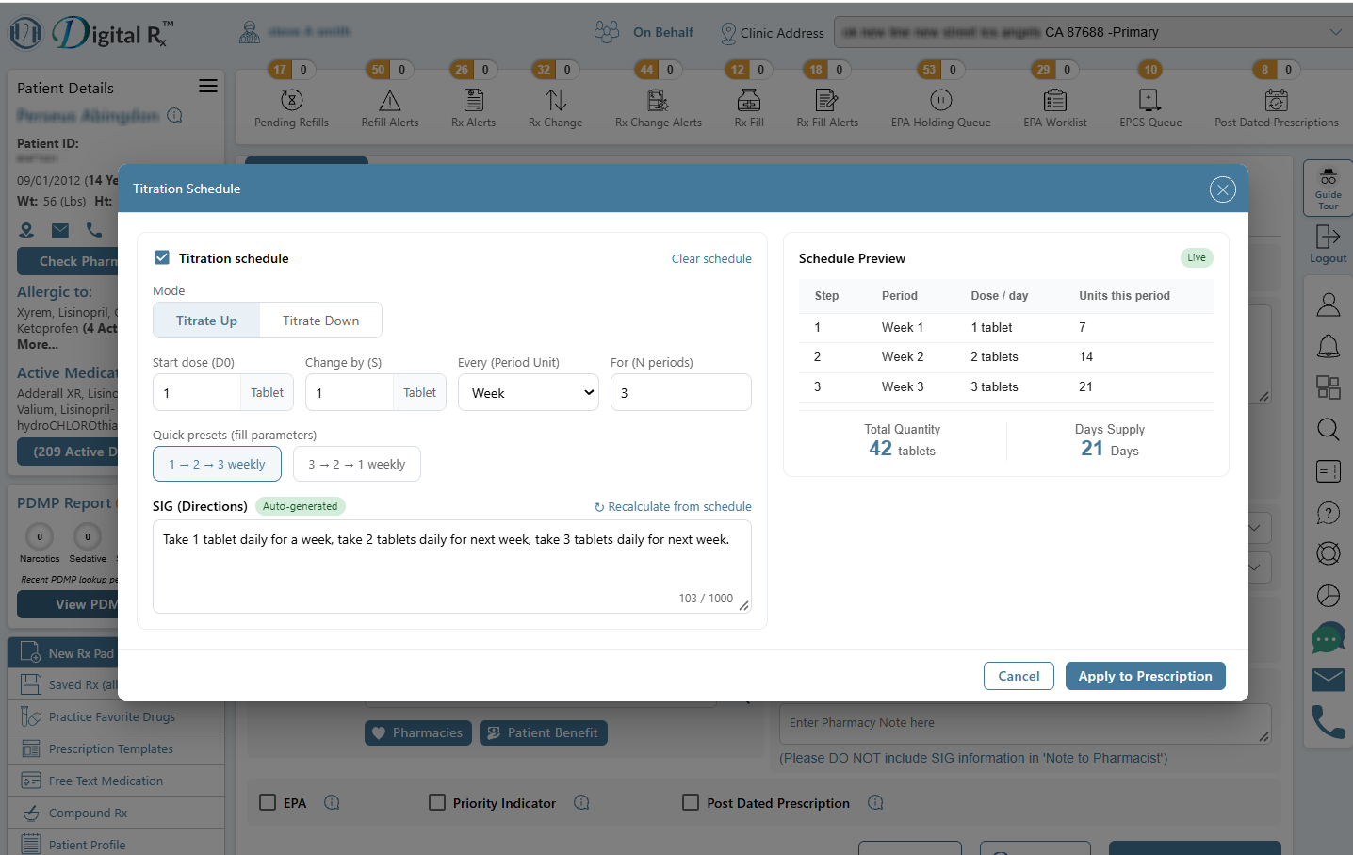Open the Pending Refills queue icon
Image resolution: width=1353 pixels, height=855 pixels.
point(292,100)
